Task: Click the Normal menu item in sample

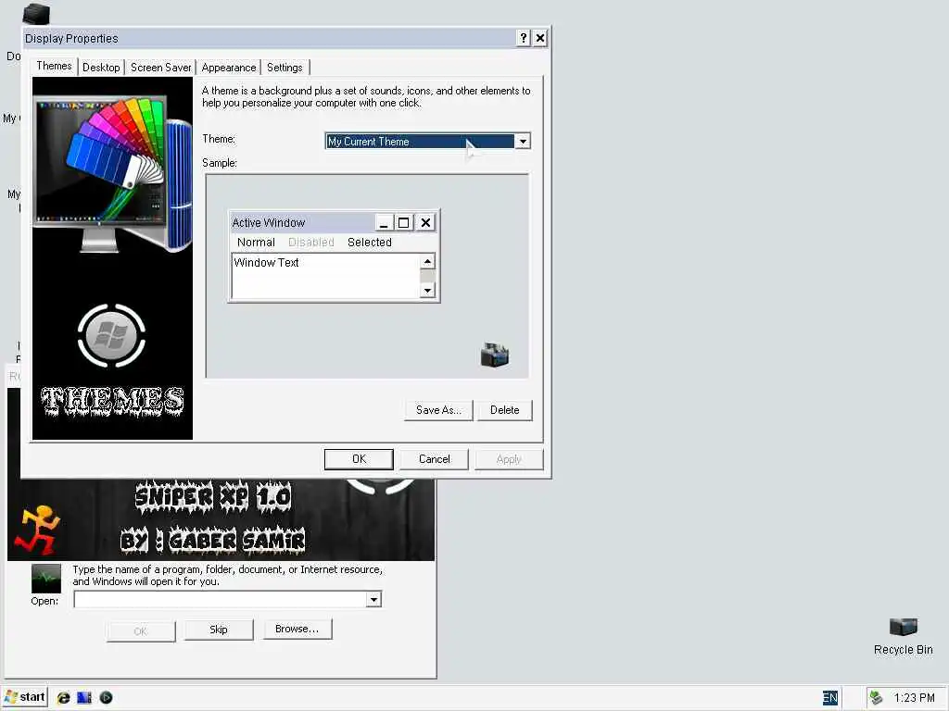Action: (x=256, y=243)
